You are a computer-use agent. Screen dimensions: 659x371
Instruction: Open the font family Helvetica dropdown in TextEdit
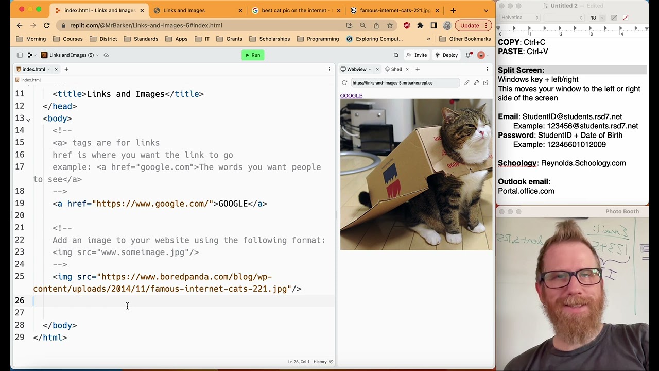518,18
